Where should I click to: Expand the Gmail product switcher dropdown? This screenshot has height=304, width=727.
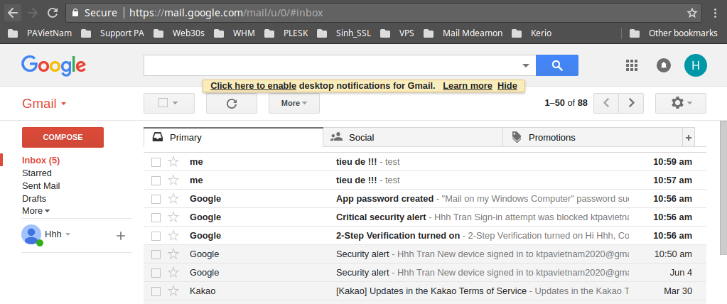63,103
